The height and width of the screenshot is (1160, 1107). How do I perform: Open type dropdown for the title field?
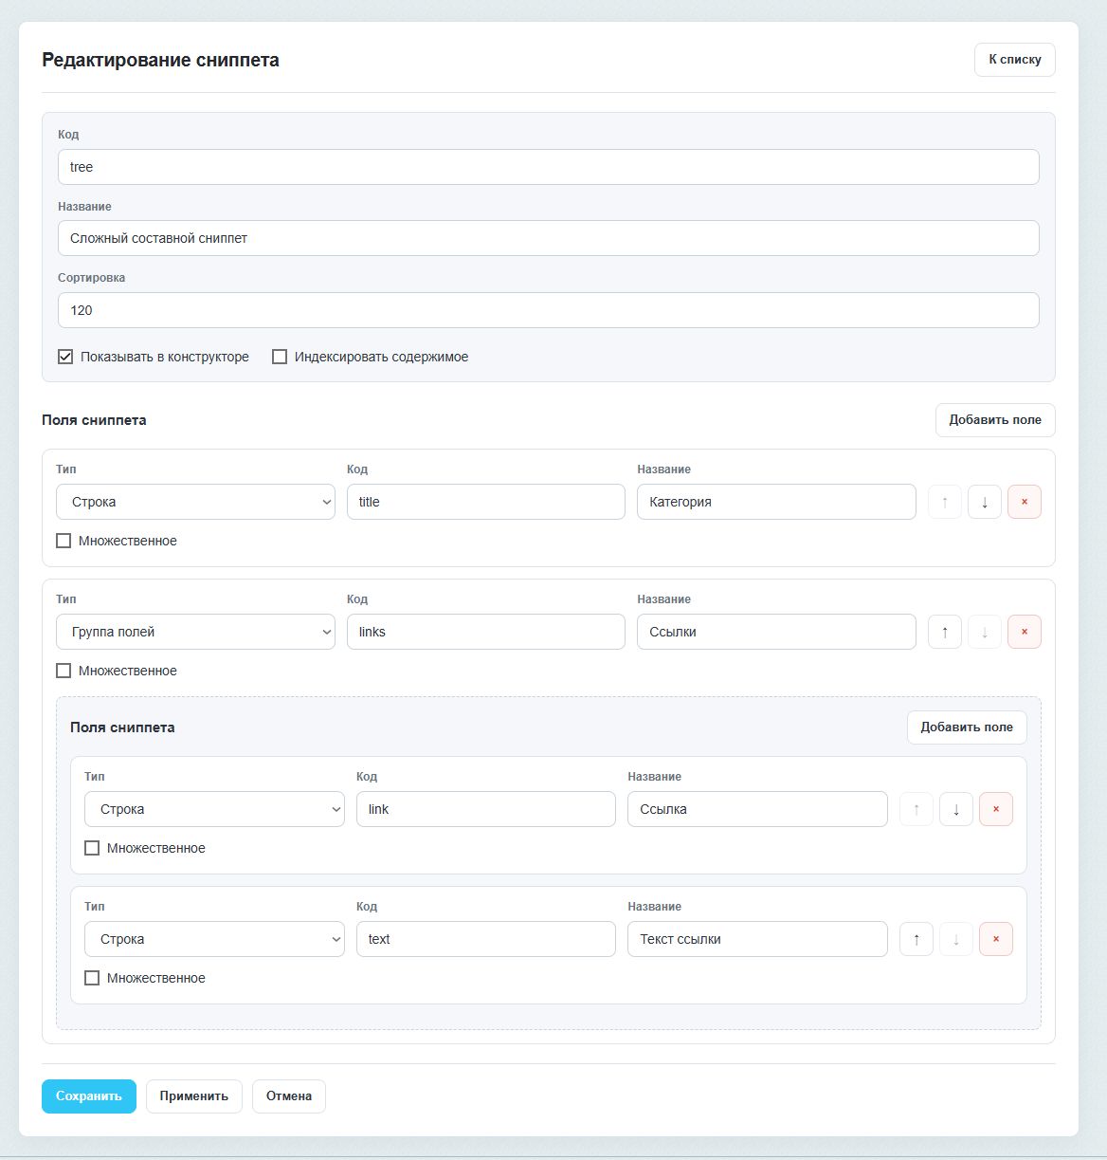[x=195, y=502]
